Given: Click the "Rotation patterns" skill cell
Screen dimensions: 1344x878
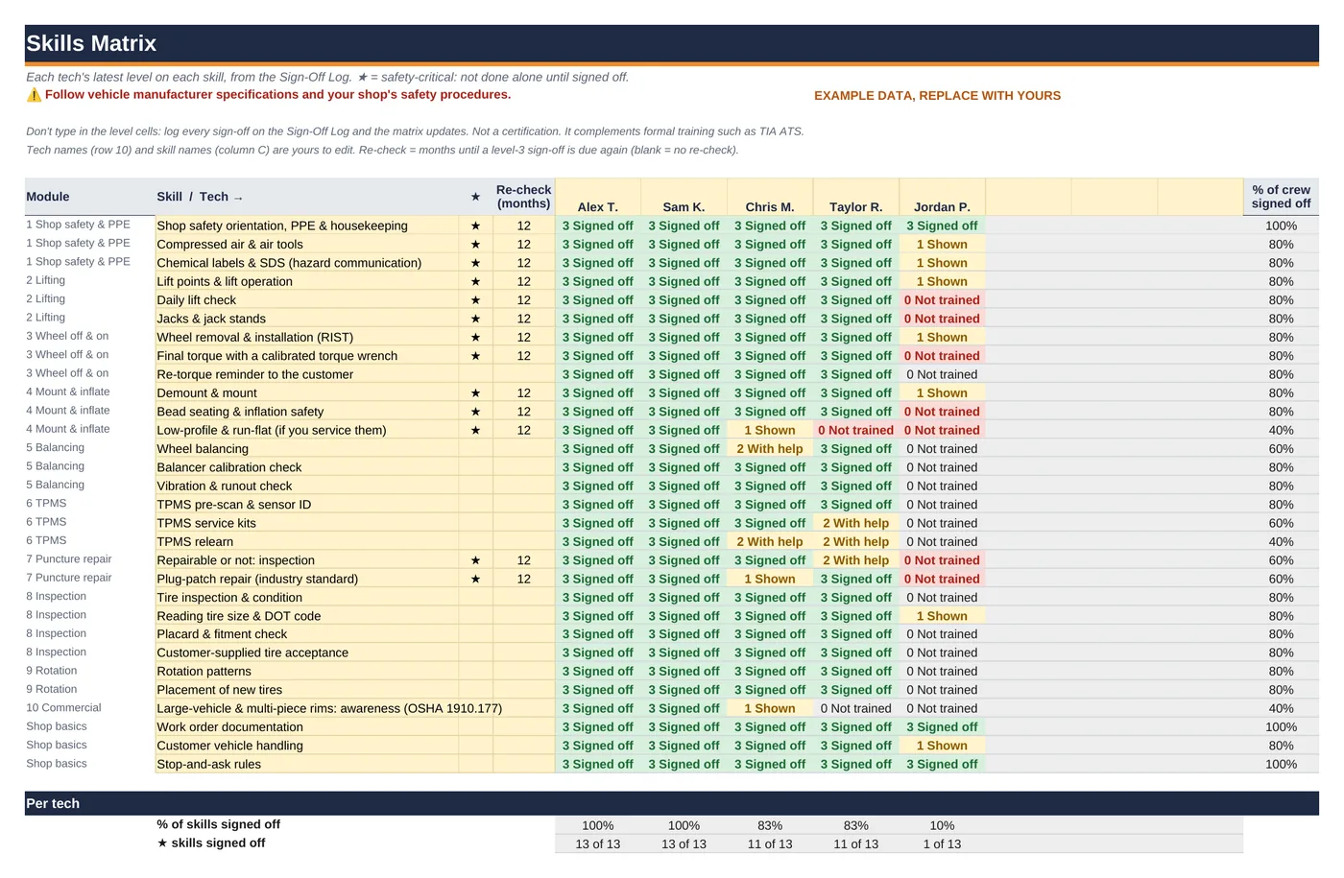Looking at the screenshot, I should click(307, 672).
